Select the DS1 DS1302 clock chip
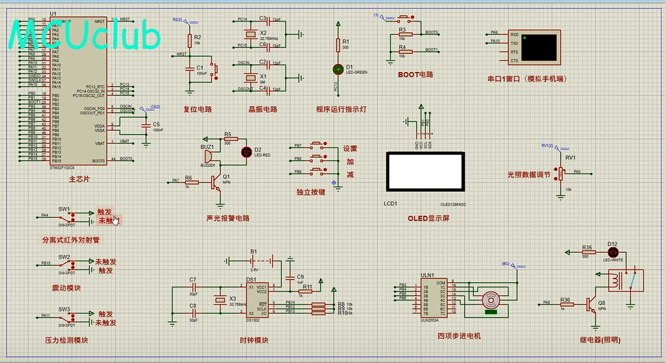The width and height of the screenshot is (665, 363). [x=257, y=301]
